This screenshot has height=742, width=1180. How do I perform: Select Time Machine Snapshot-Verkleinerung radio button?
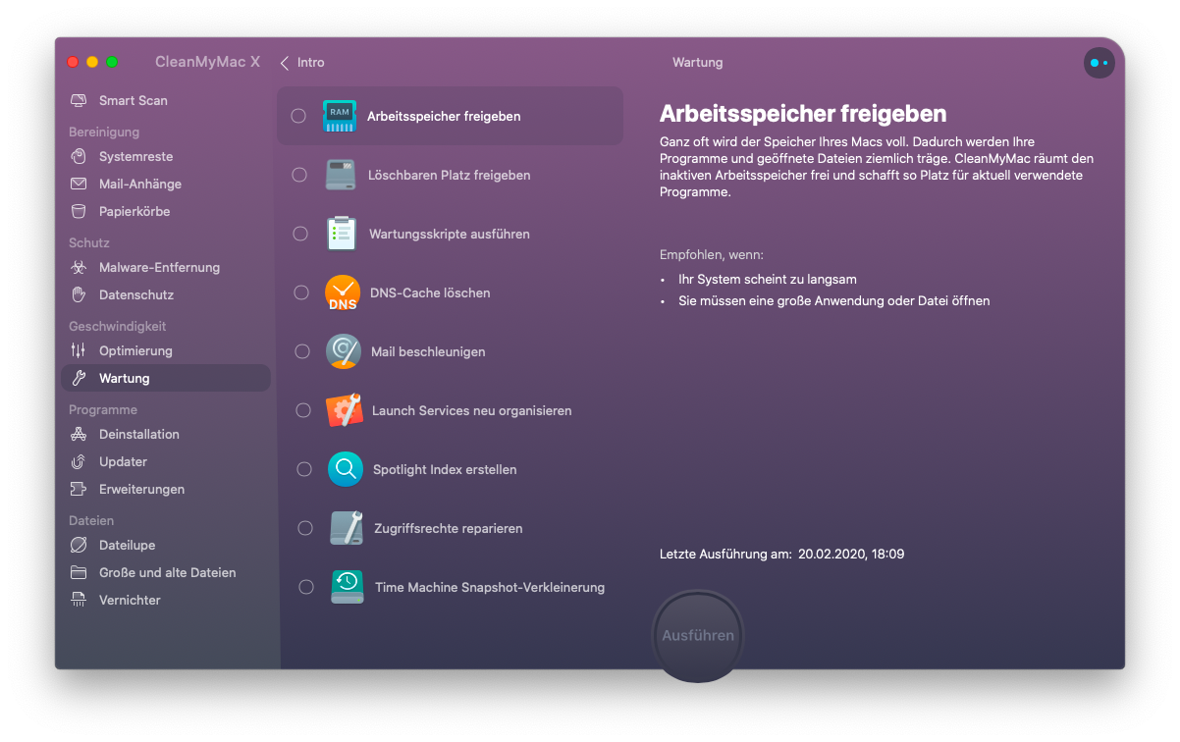pyautogui.click(x=306, y=587)
